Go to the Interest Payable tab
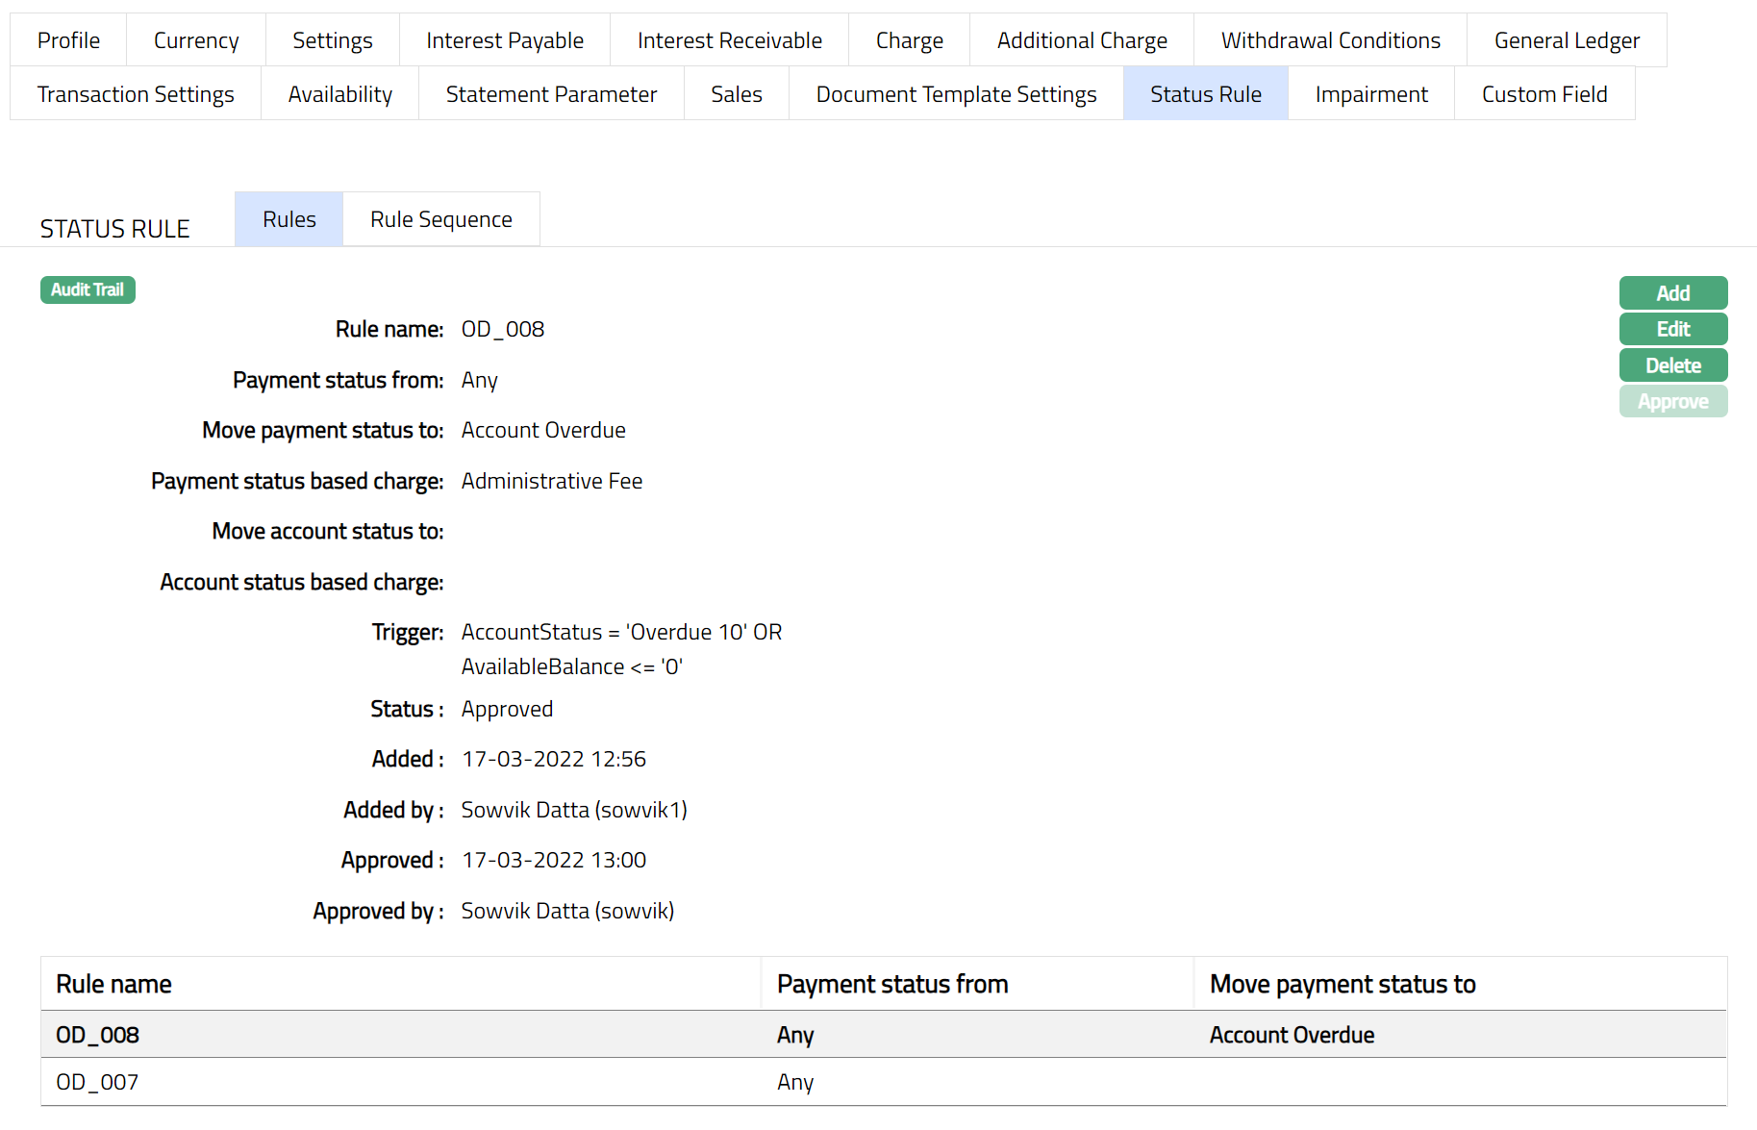1757x1130 pixels. 504,40
